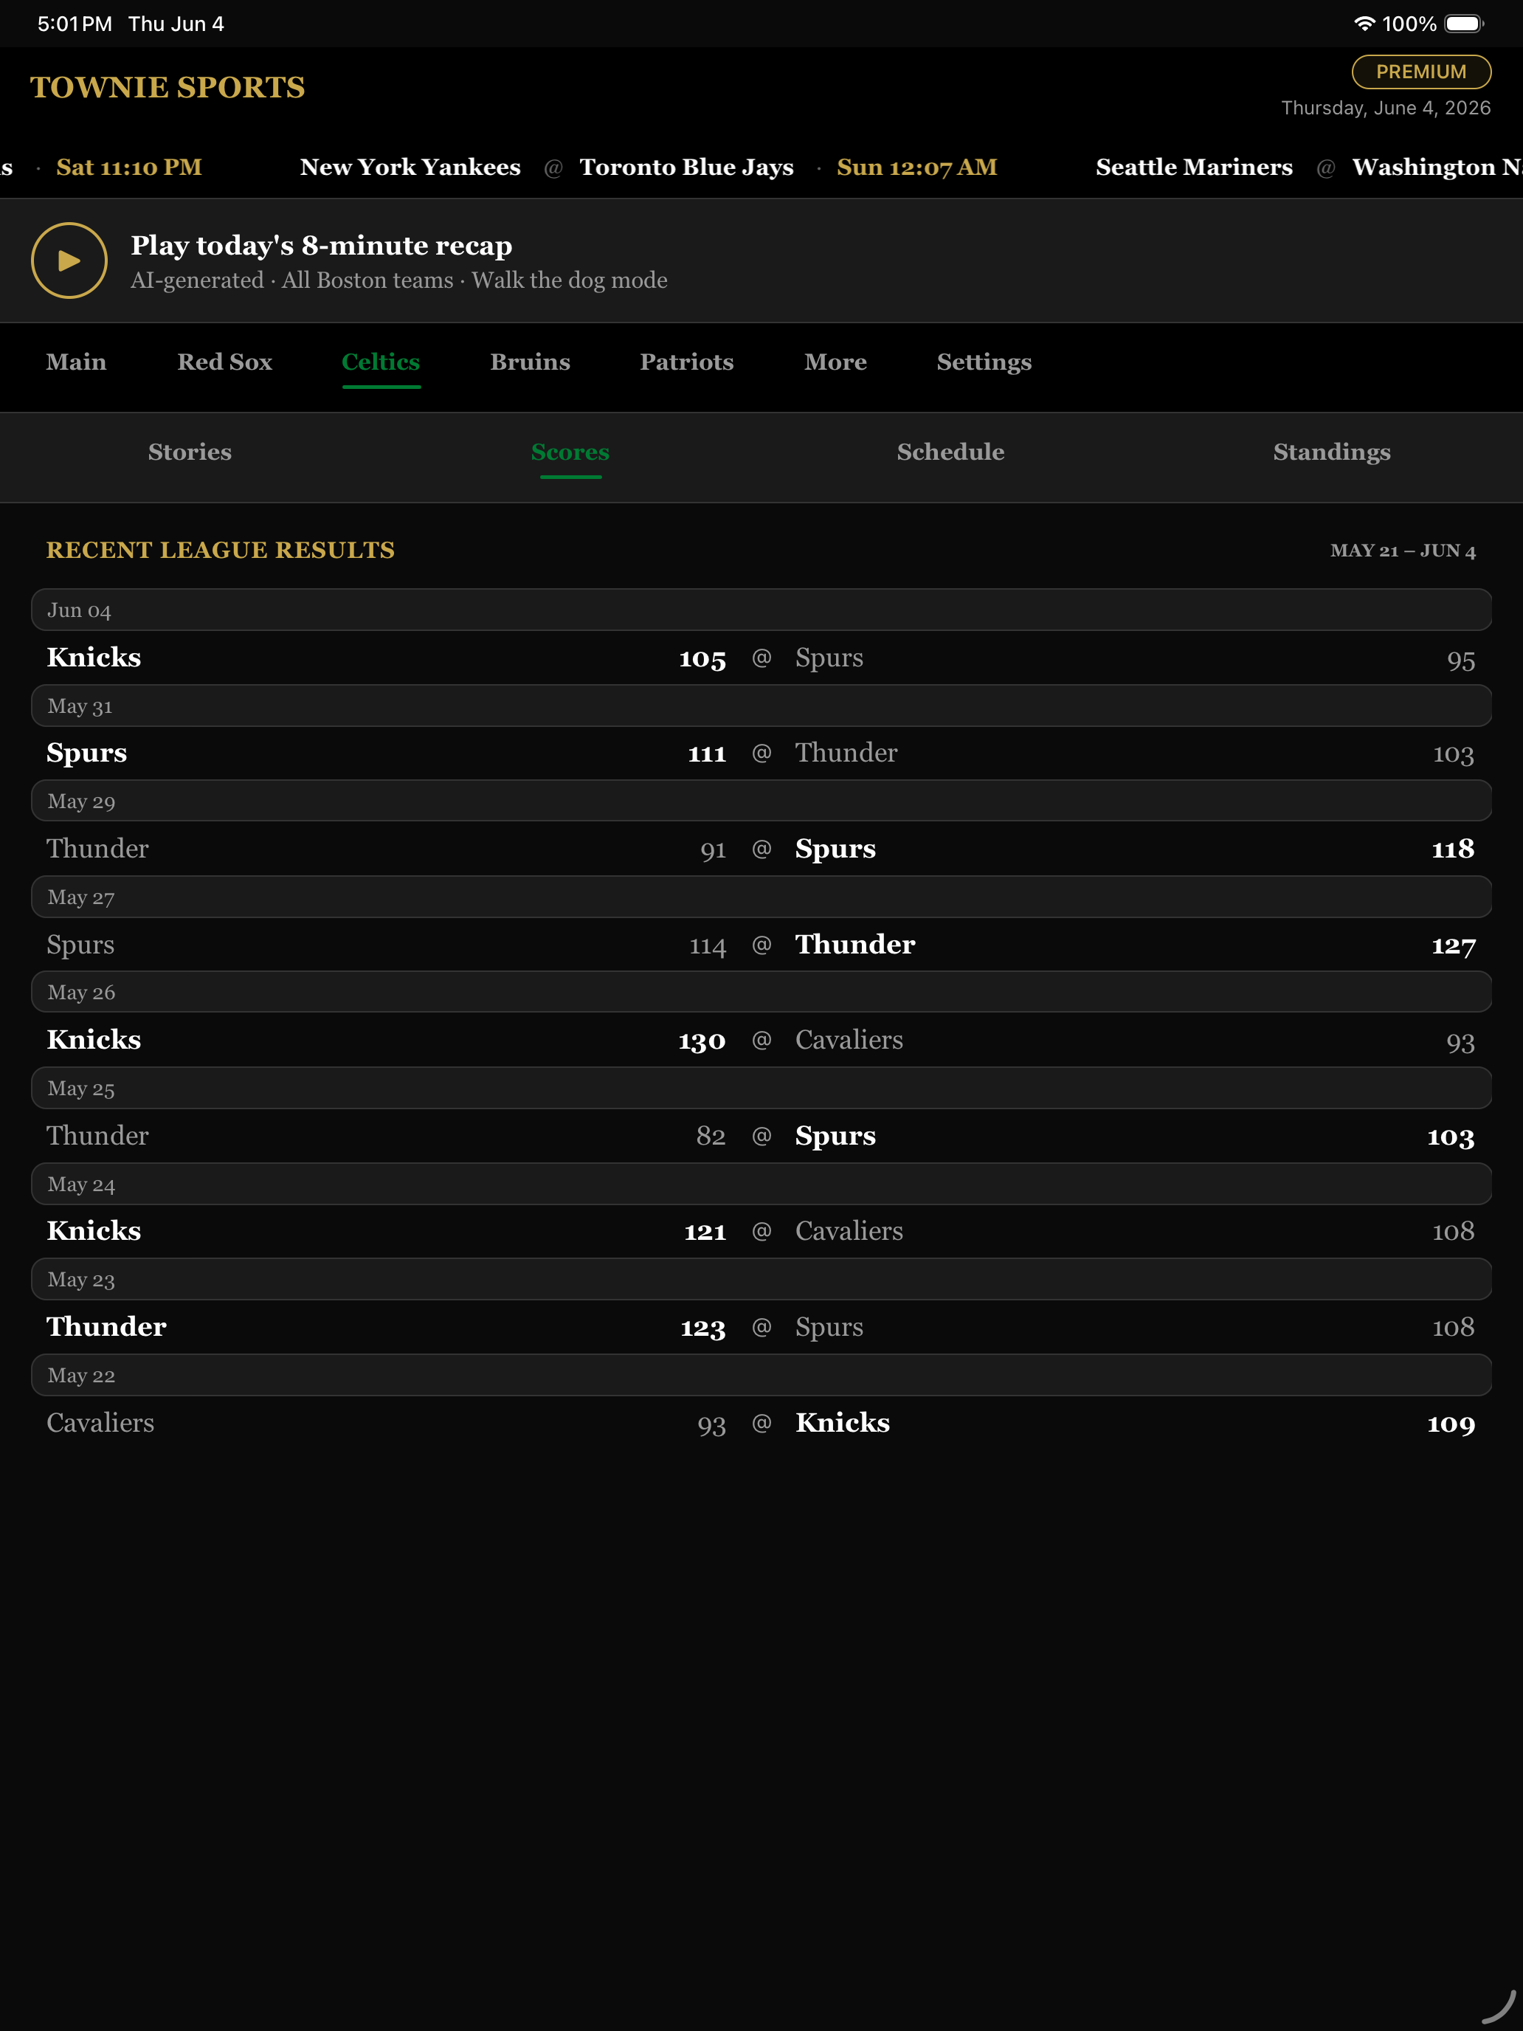Go to the Patriots tab
The image size is (1523, 2031).
(687, 362)
